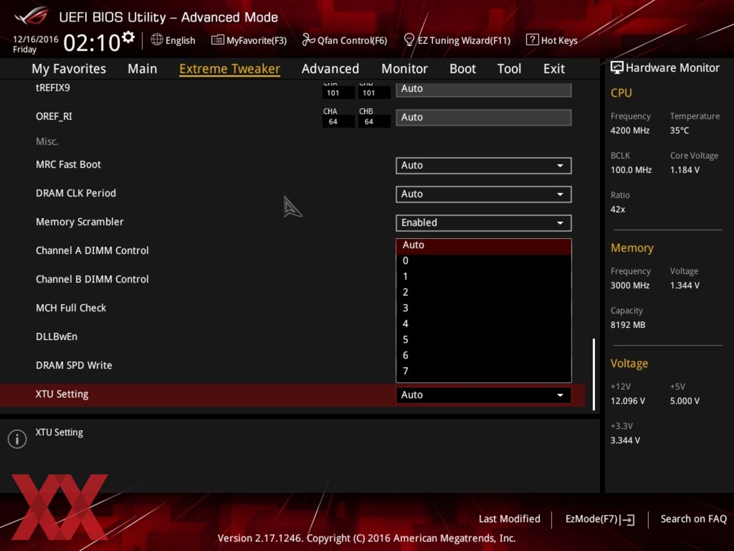The width and height of the screenshot is (734, 551).
Task: Click the 12.096 V voltage reading
Action: 628,401
